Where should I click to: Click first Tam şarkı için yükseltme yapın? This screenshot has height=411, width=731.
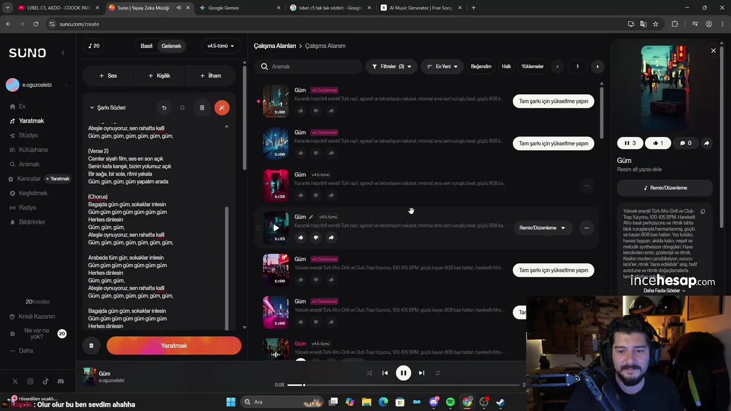(553, 101)
